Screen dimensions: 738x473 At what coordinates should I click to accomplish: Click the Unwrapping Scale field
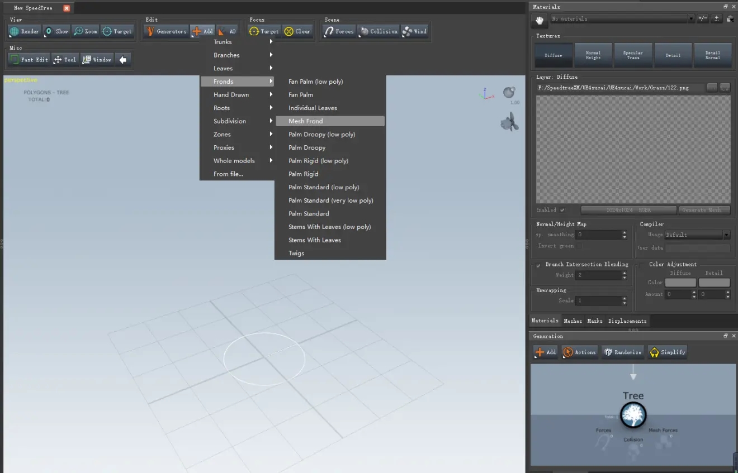[602, 300]
